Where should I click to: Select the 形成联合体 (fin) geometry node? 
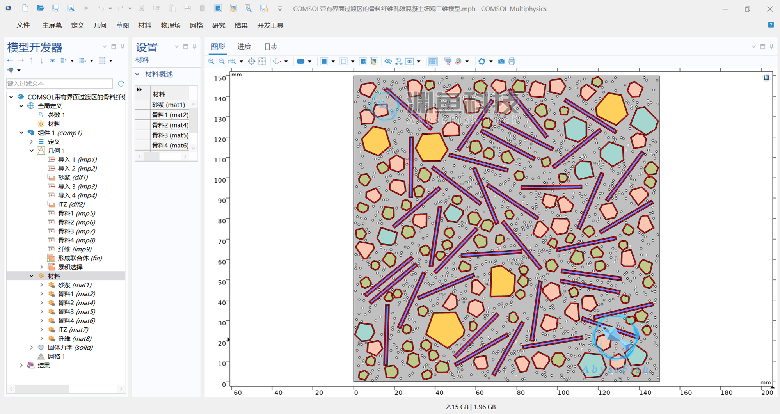point(80,258)
